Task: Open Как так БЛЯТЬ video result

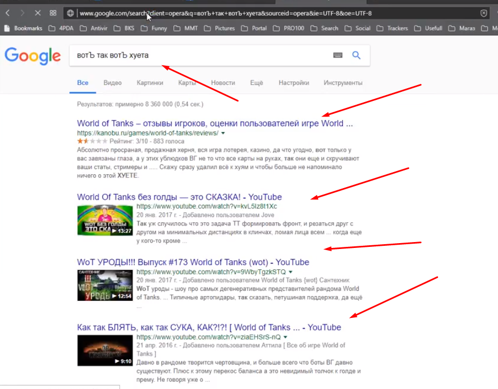Action: coord(209,327)
